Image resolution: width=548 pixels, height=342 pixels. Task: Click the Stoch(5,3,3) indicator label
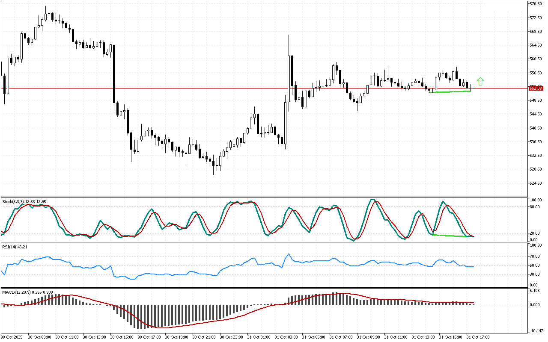(x=13, y=201)
